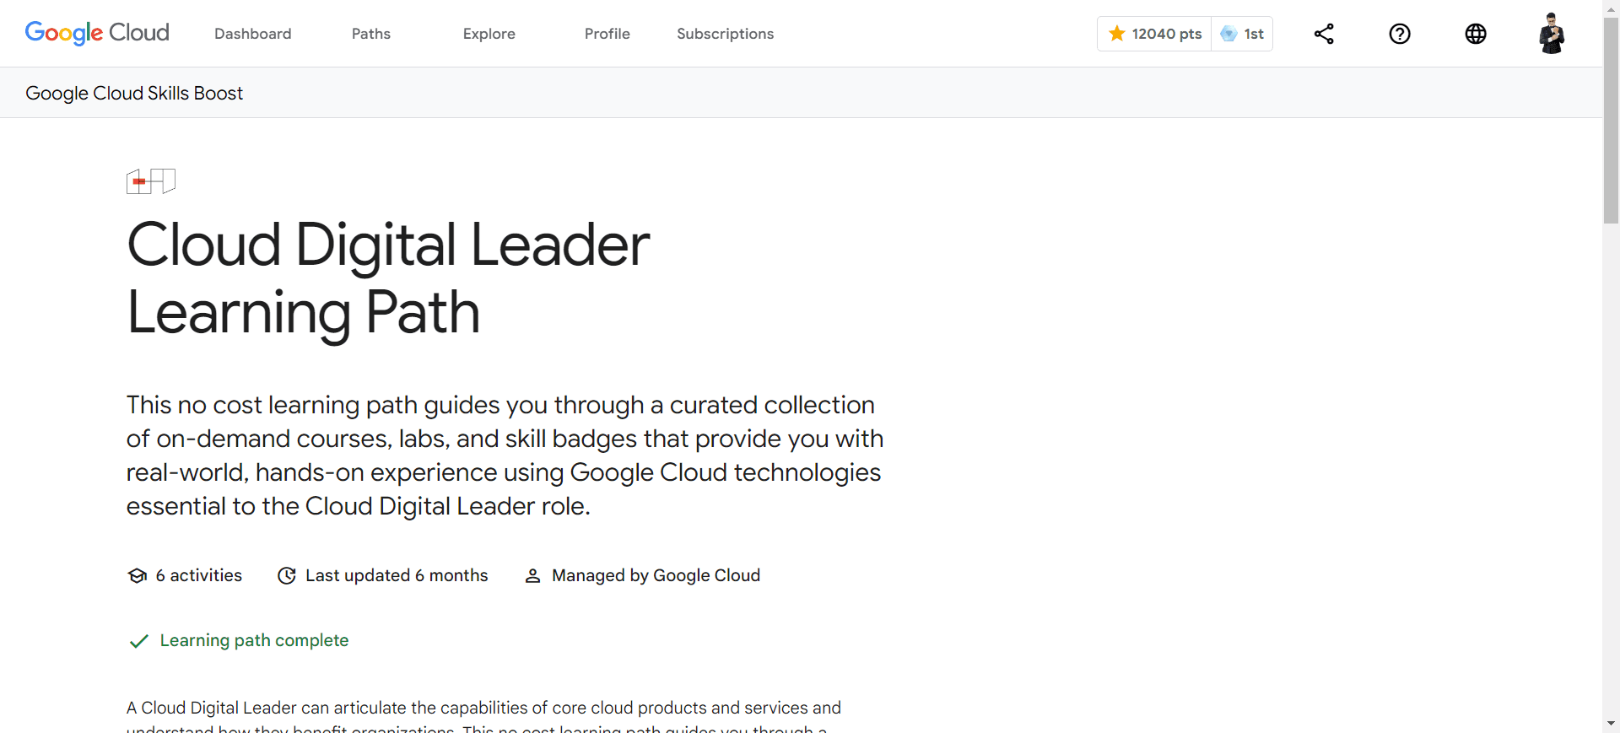Click the green learning path complete checkmark

138,641
